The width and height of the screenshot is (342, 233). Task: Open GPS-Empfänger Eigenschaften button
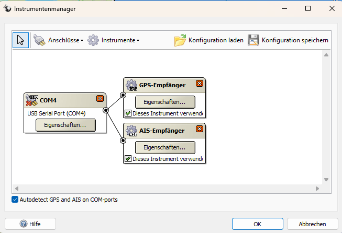[165, 102]
